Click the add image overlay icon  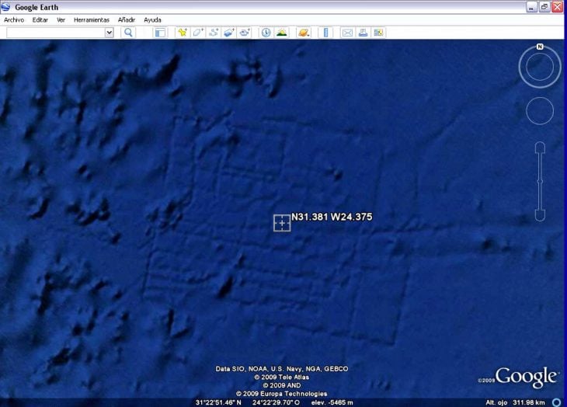click(x=228, y=33)
